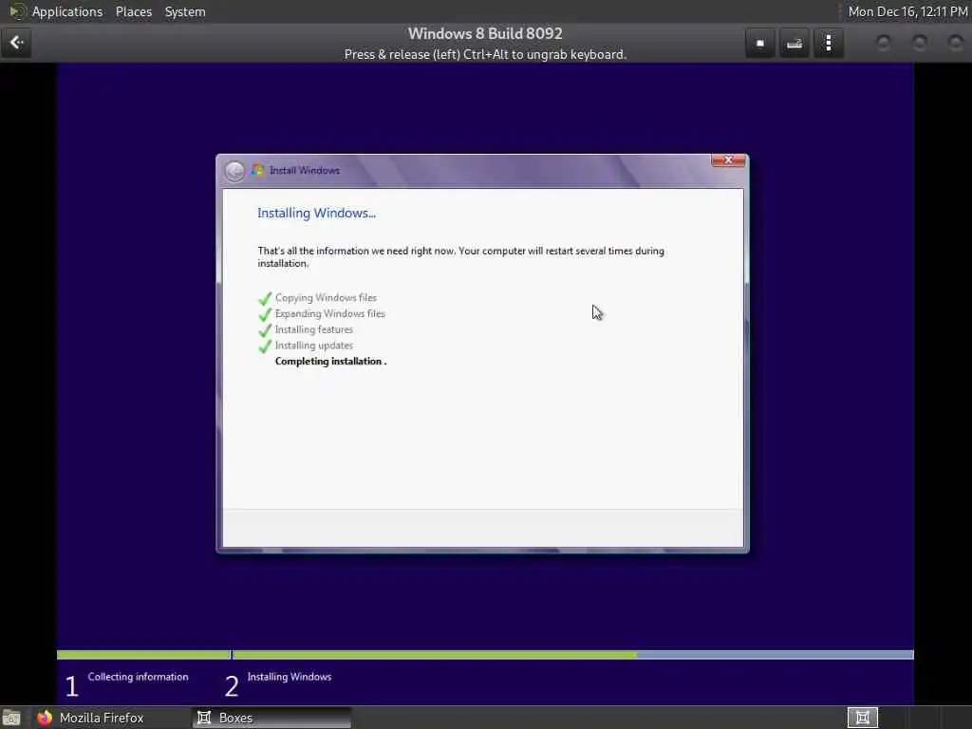This screenshot has width=972, height=729.
Task: Click the Boxes stop/fullscreen square button
Action: click(x=760, y=44)
